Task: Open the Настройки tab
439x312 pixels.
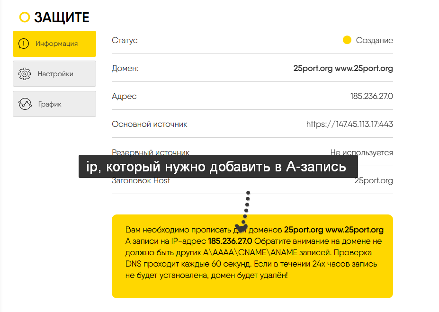Action: 54,73
